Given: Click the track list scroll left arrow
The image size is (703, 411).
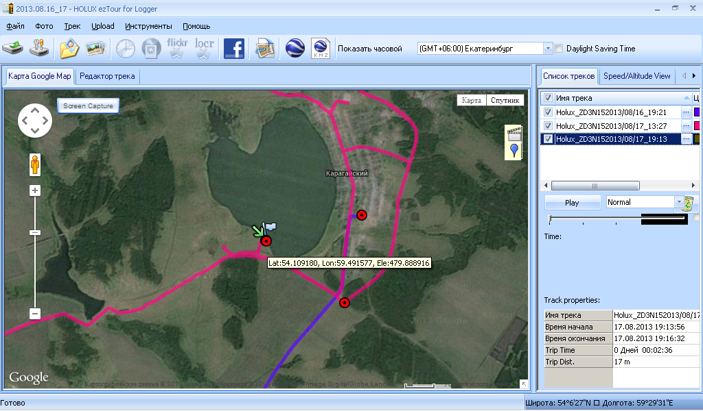Looking at the screenshot, I should pyautogui.click(x=546, y=185).
